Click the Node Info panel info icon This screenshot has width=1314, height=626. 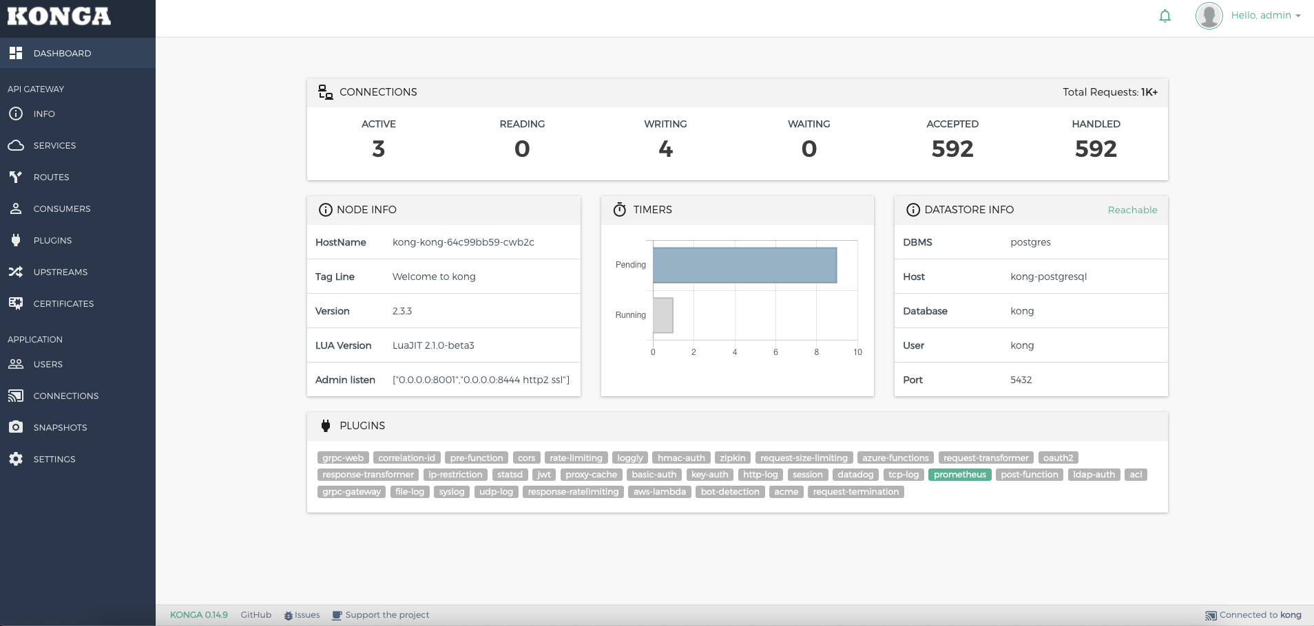(325, 210)
